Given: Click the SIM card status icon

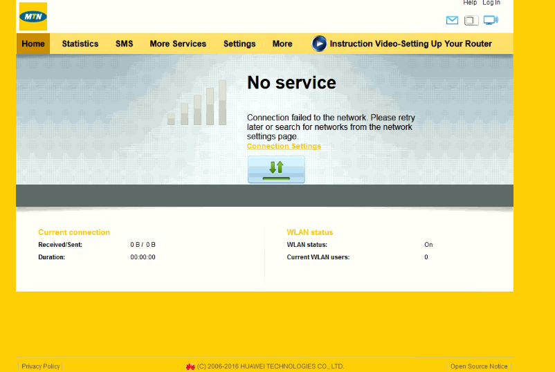Looking at the screenshot, I should click(x=471, y=21).
